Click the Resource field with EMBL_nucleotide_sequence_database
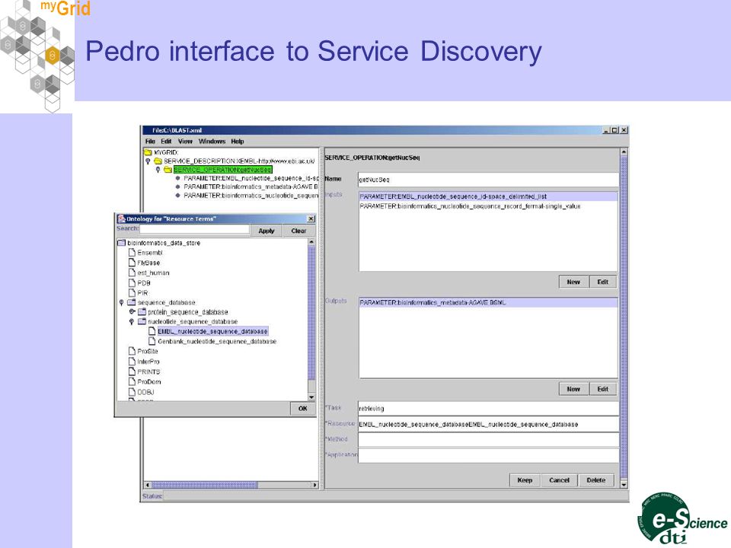The height and width of the screenshot is (548, 731). [488, 425]
